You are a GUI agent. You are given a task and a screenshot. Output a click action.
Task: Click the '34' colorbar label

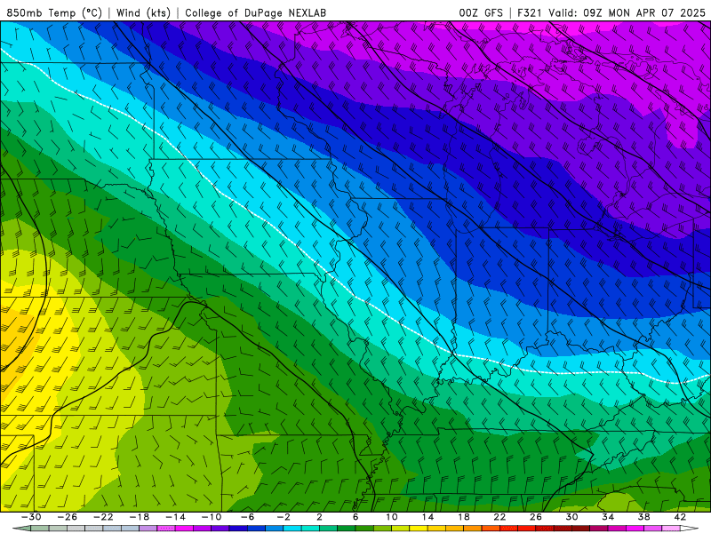click(x=608, y=517)
